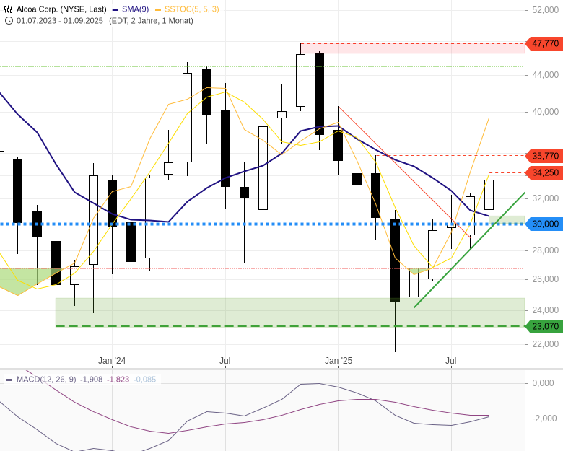Viewport: 563px width, 451px height.
Task: Click the 24,000 axis label
Action: coord(546,310)
